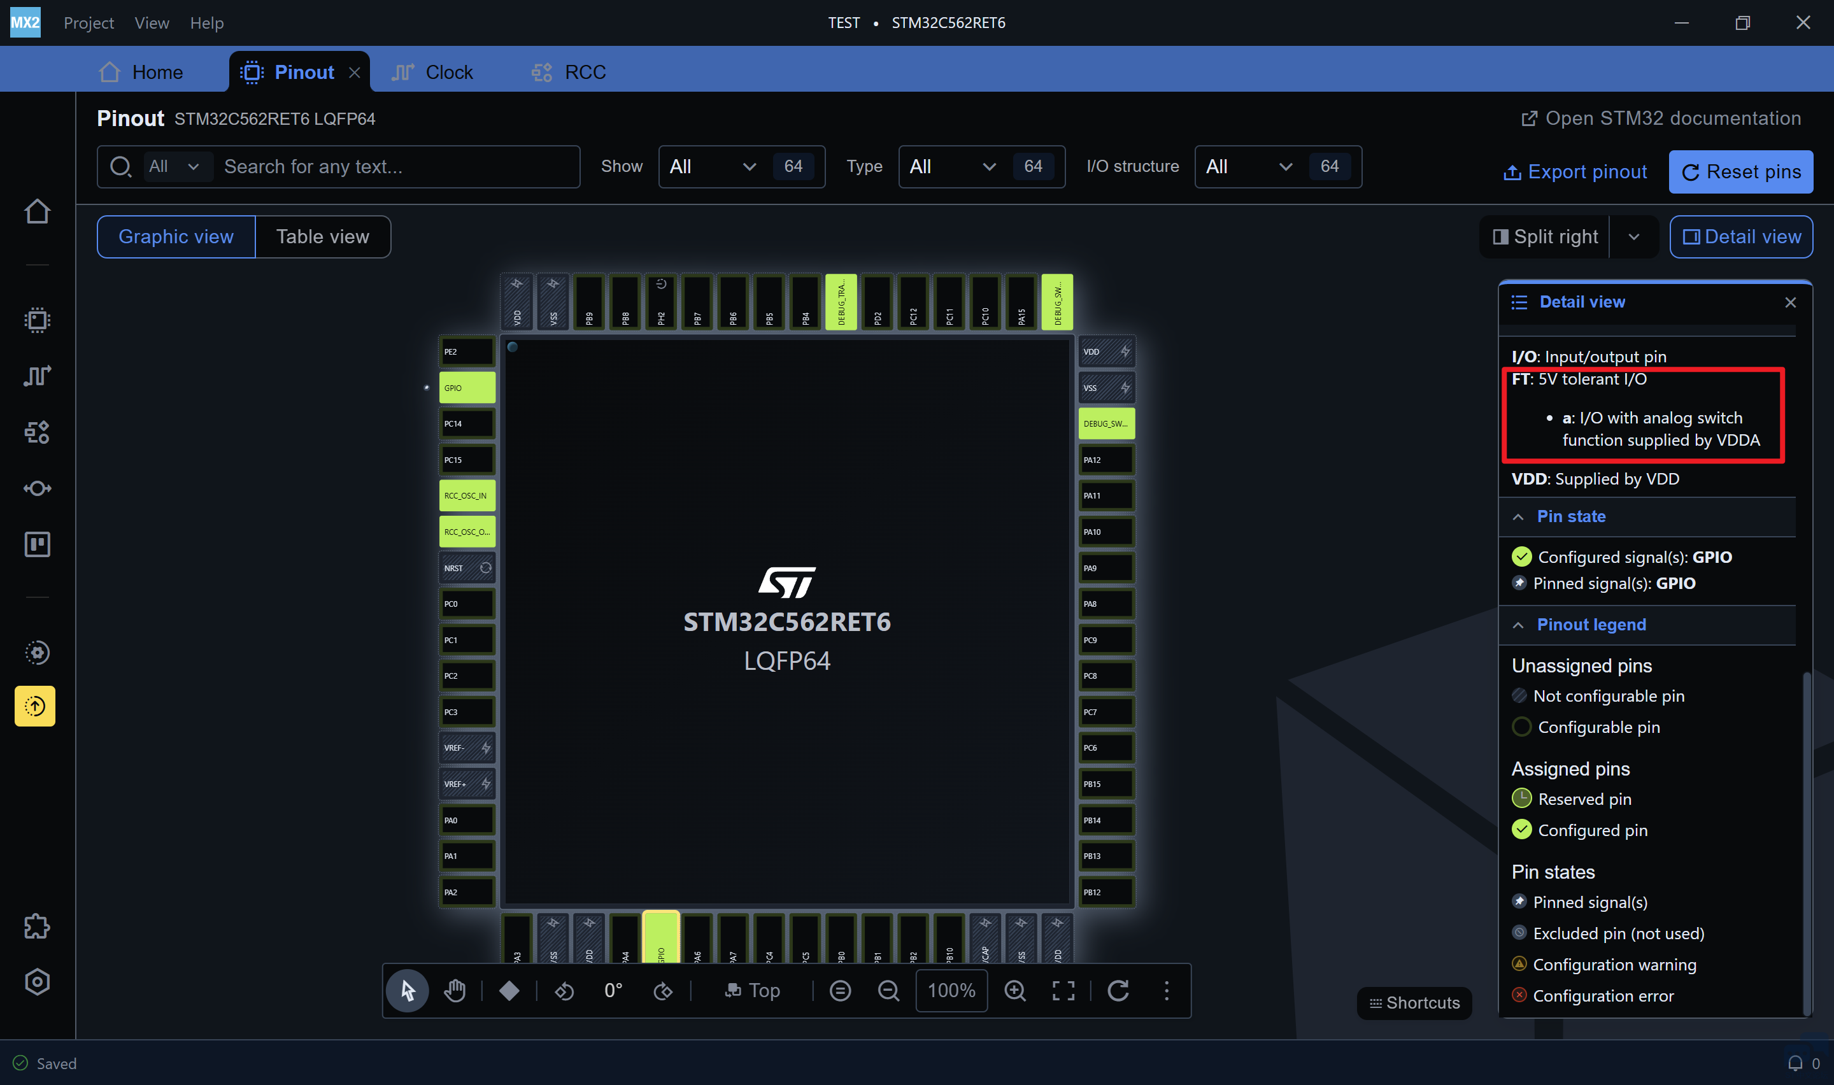Select the PC14 pin on the chip

(x=467, y=424)
